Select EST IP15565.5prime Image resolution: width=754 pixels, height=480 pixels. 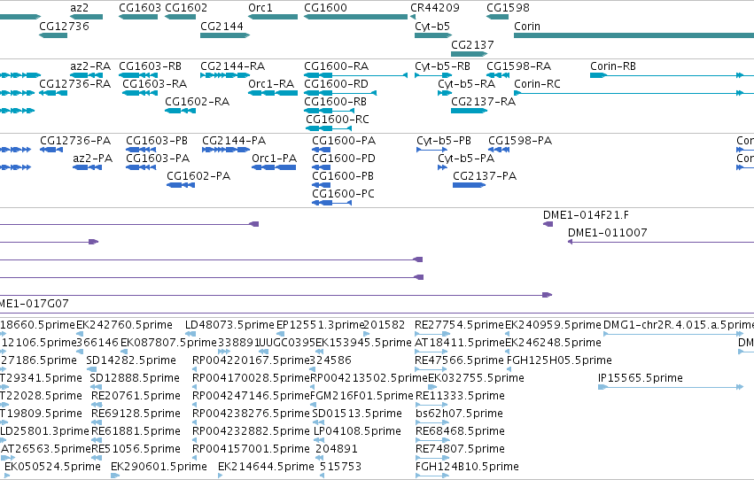671,387
